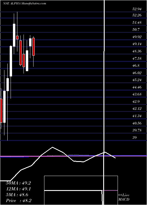147x205 pixels.
Task: Select the last red candlestick on the right
Action: [x=34, y=47]
